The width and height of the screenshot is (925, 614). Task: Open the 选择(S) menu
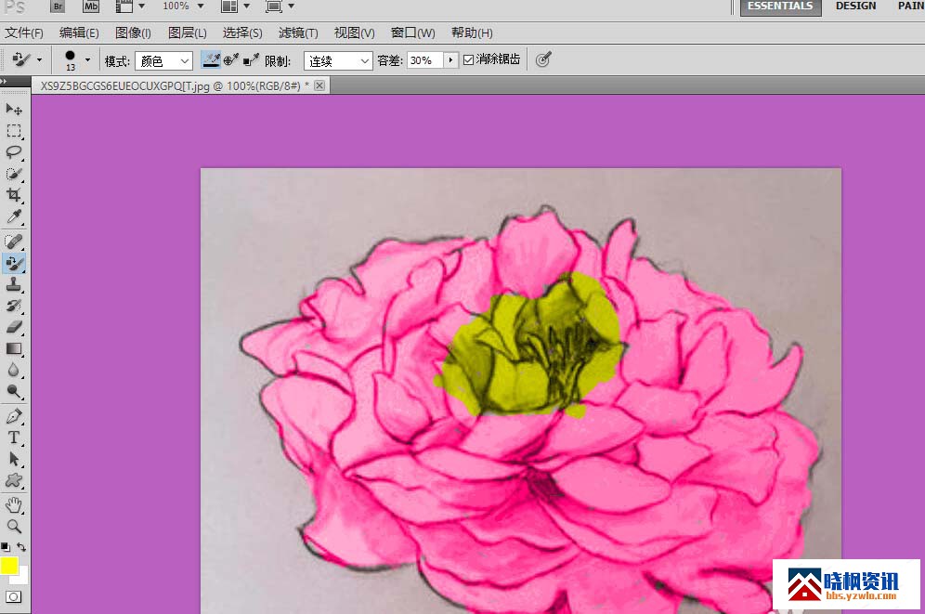click(241, 33)
